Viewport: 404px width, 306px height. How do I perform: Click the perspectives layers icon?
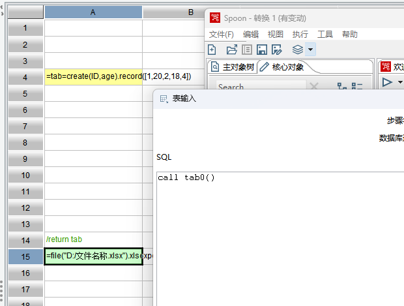click(x=297, y=50)
